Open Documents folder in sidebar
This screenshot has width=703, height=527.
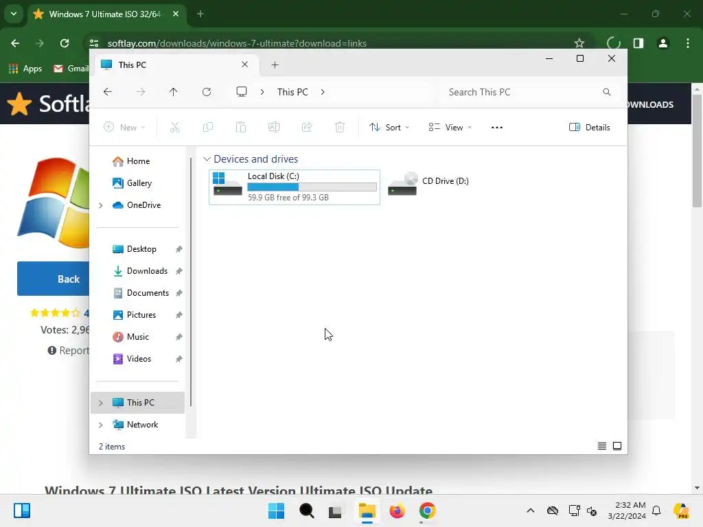click(x=140, y=293)
